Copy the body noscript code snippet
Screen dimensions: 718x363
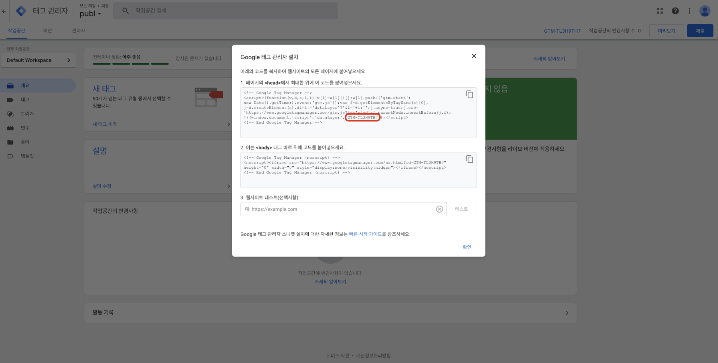point(469,159)
